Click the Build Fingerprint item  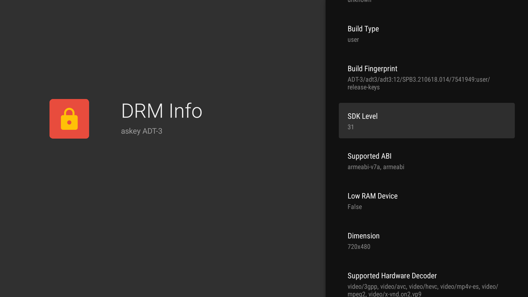[x=372, y=68]
